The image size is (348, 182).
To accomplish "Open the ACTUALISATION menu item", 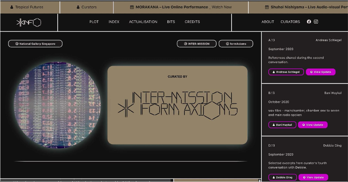I will (x=143, y=22).
